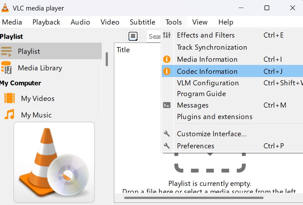This screenshot has height=205, width=303.
Task: Open the Help menu
Action: point(226,22)
